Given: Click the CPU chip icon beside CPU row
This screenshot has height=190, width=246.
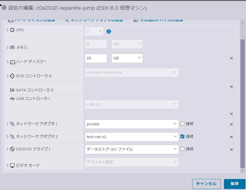Looking at the screenshot, I should click(x=12, y=30).
